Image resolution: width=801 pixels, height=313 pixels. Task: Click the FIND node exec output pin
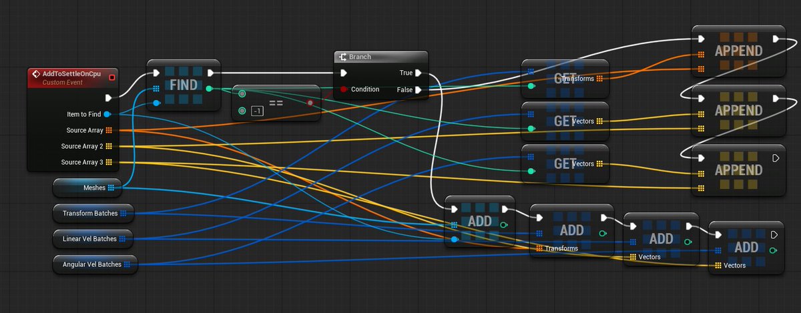click(x=210, y=73)
